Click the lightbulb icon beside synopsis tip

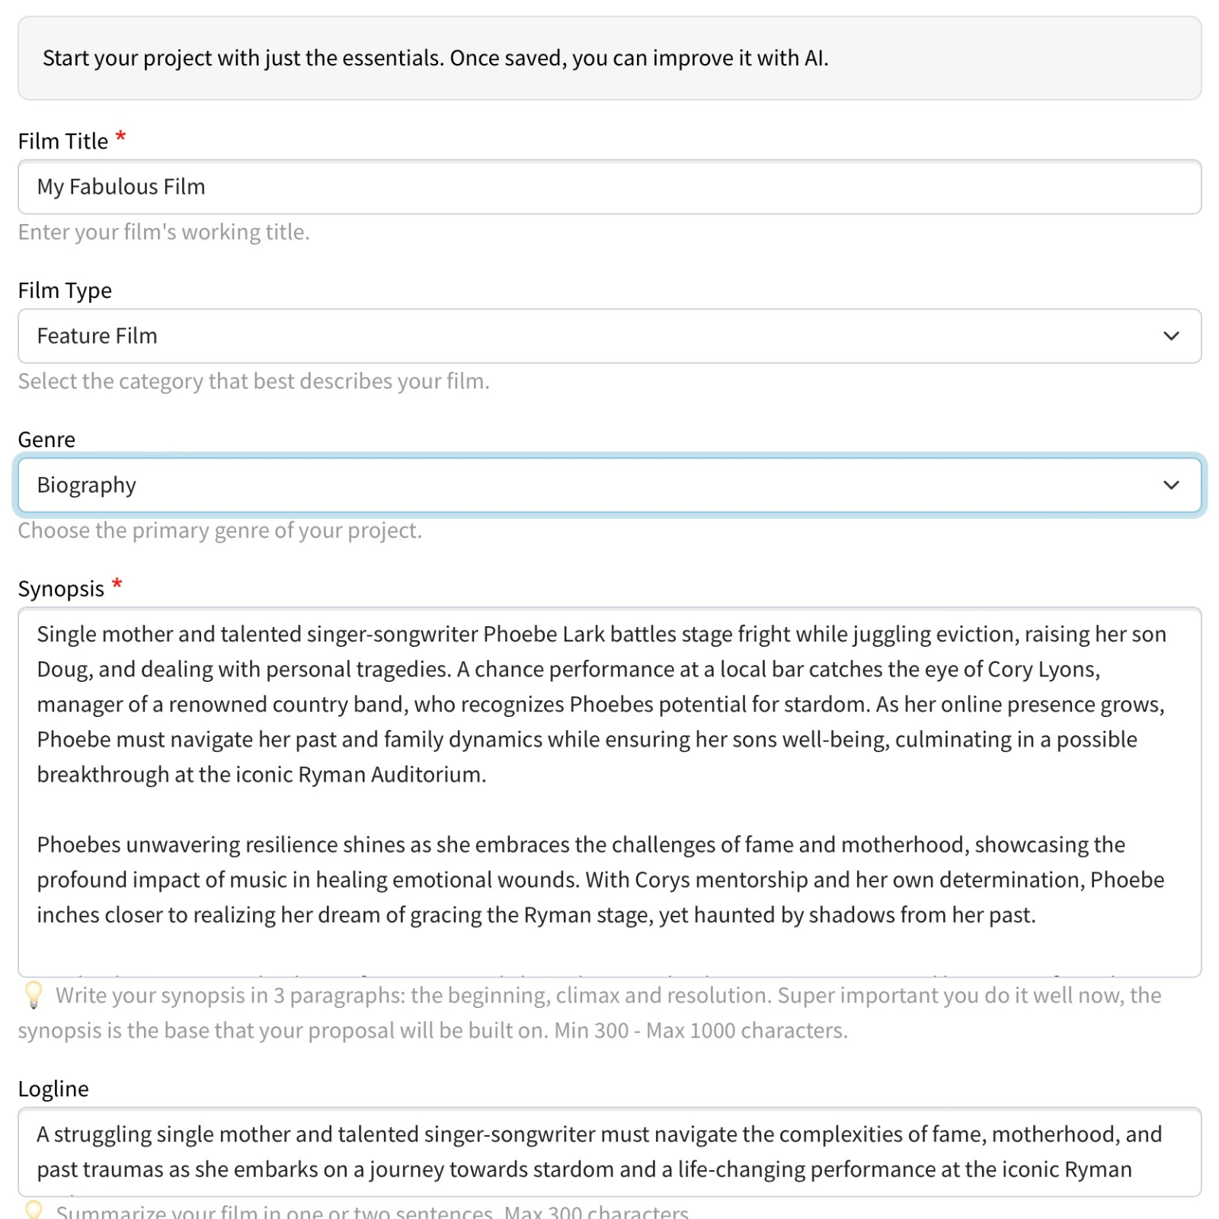pyautogui.click(x=34, y=995)
